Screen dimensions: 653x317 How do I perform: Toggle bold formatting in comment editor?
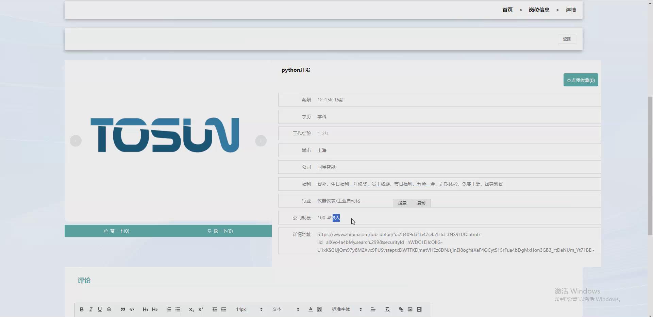pyautogui.click(x=82, y=310)
